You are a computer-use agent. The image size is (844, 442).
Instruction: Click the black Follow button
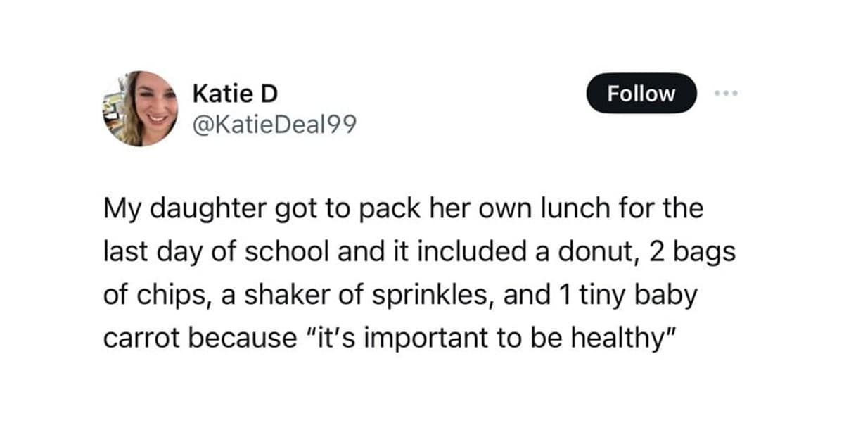coord(641,94)
